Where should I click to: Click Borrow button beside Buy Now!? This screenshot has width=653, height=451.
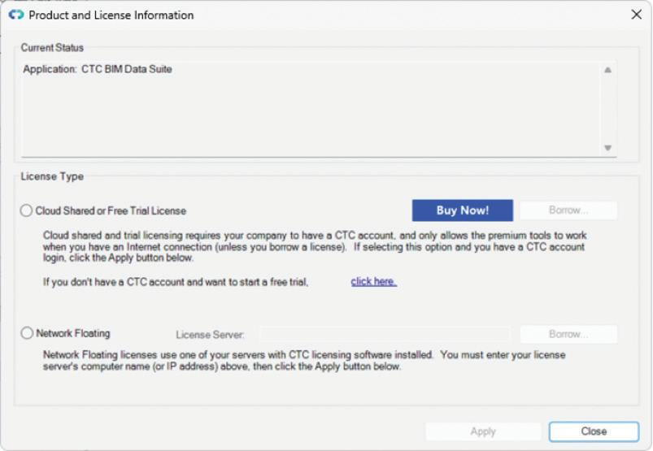click(x=568, y=210)
